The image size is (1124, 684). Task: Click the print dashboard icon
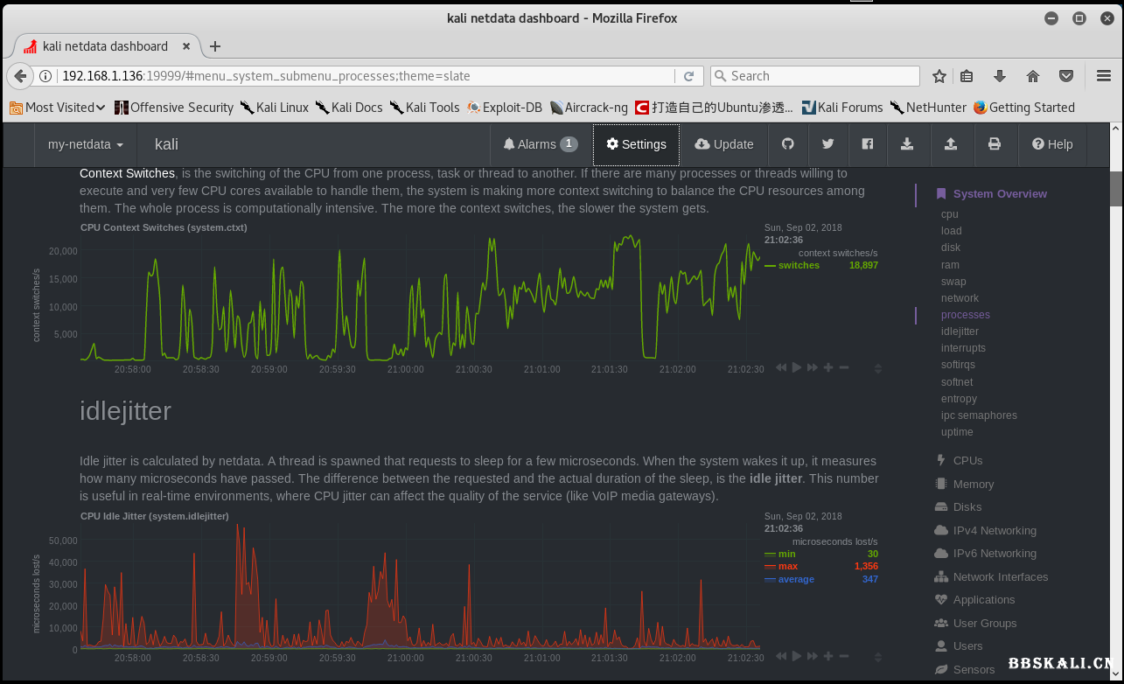[994, 144]
